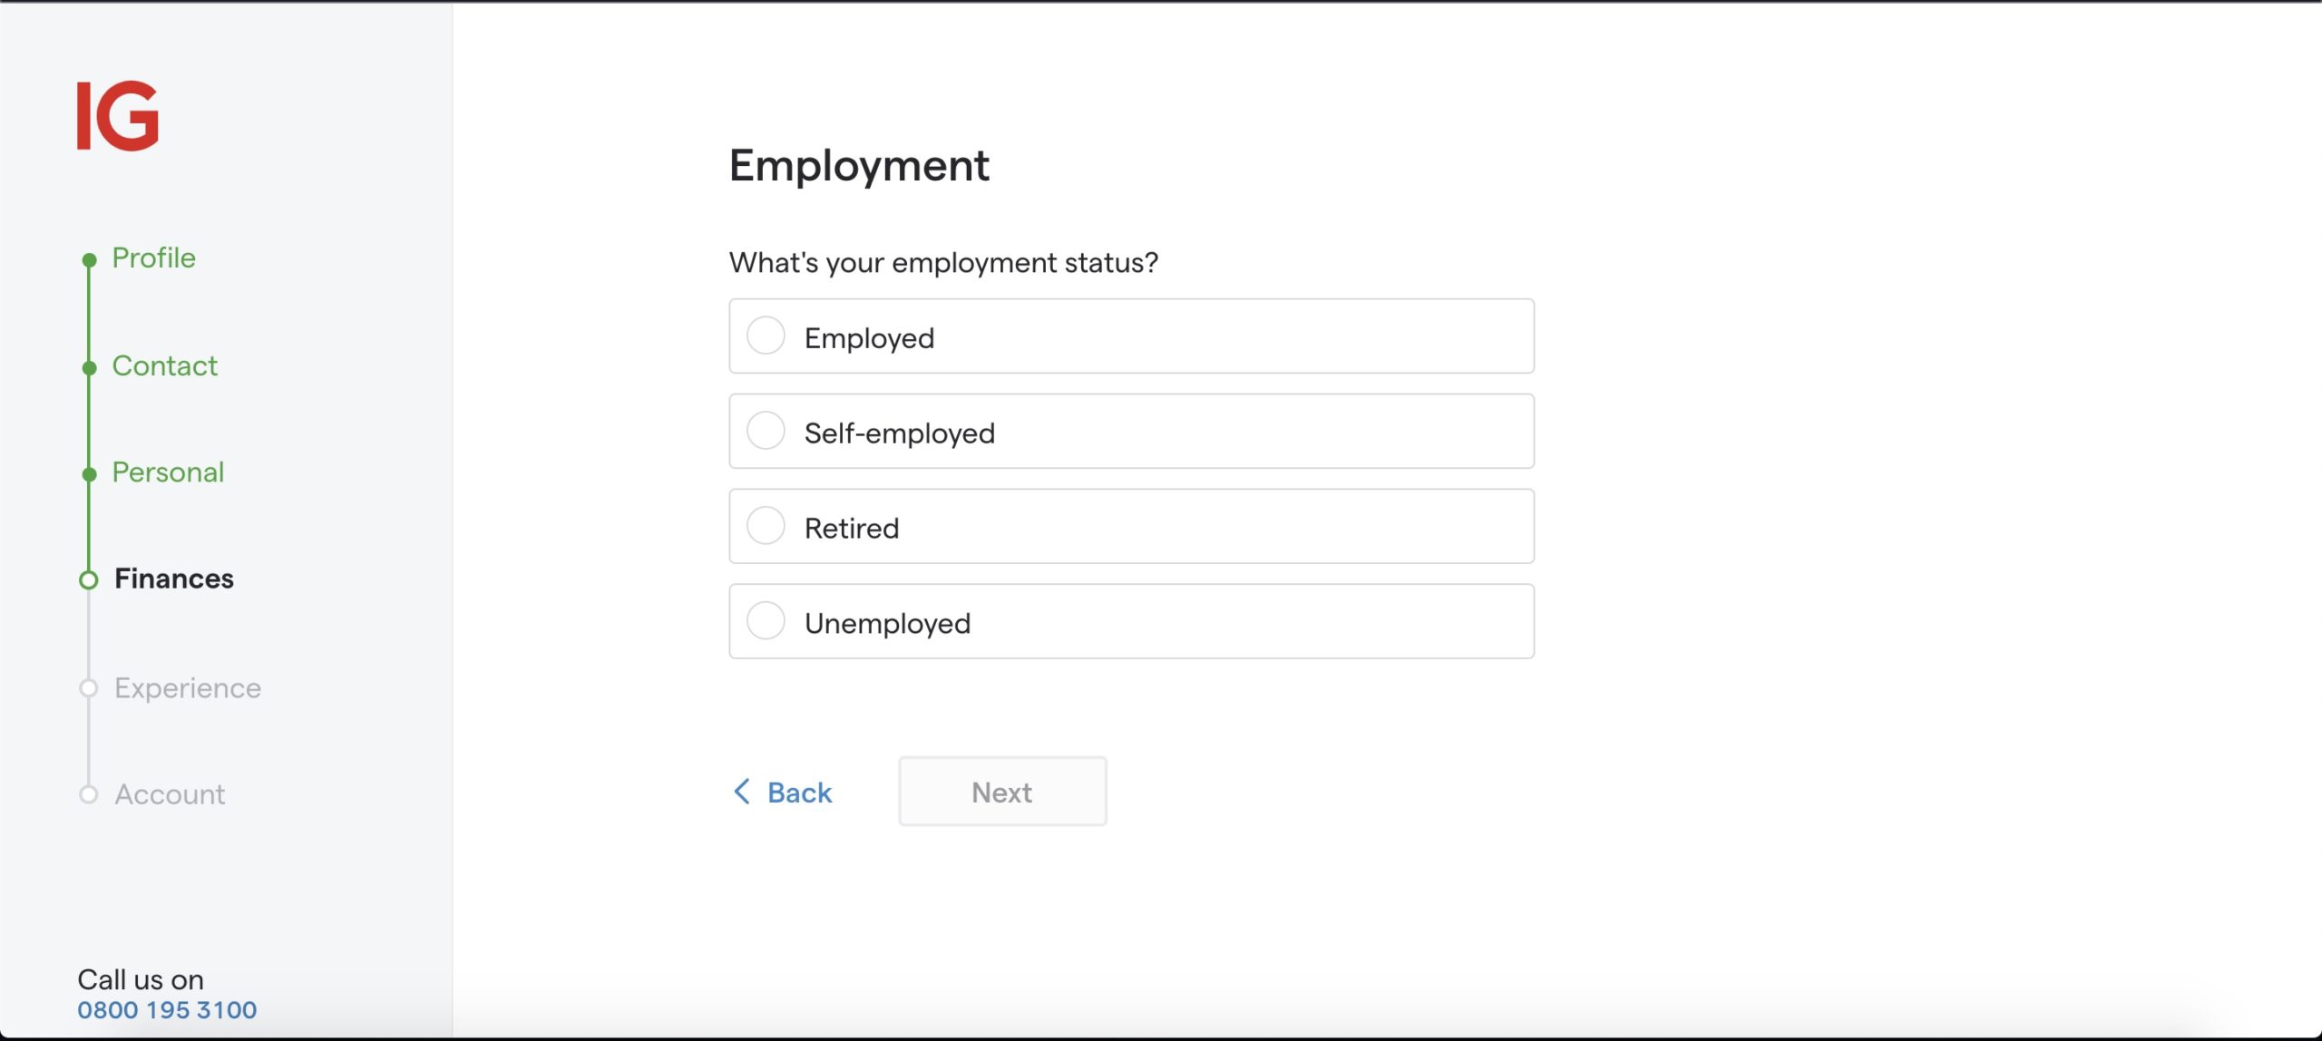The height and width of the screenshot is (1041, 2322).
Task: Go to the Profile step label
Action: (x=154, y=258)
